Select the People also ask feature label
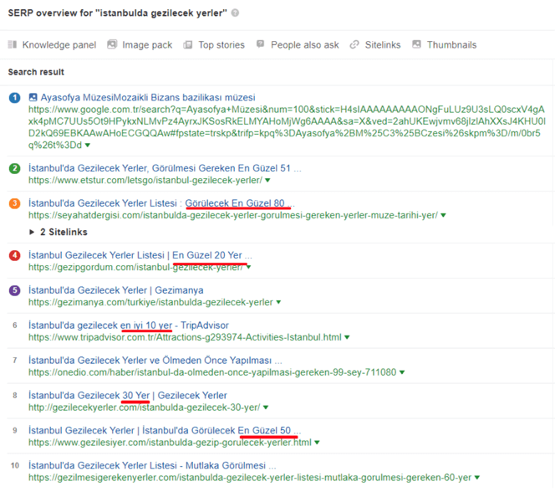 pos(305,45)
